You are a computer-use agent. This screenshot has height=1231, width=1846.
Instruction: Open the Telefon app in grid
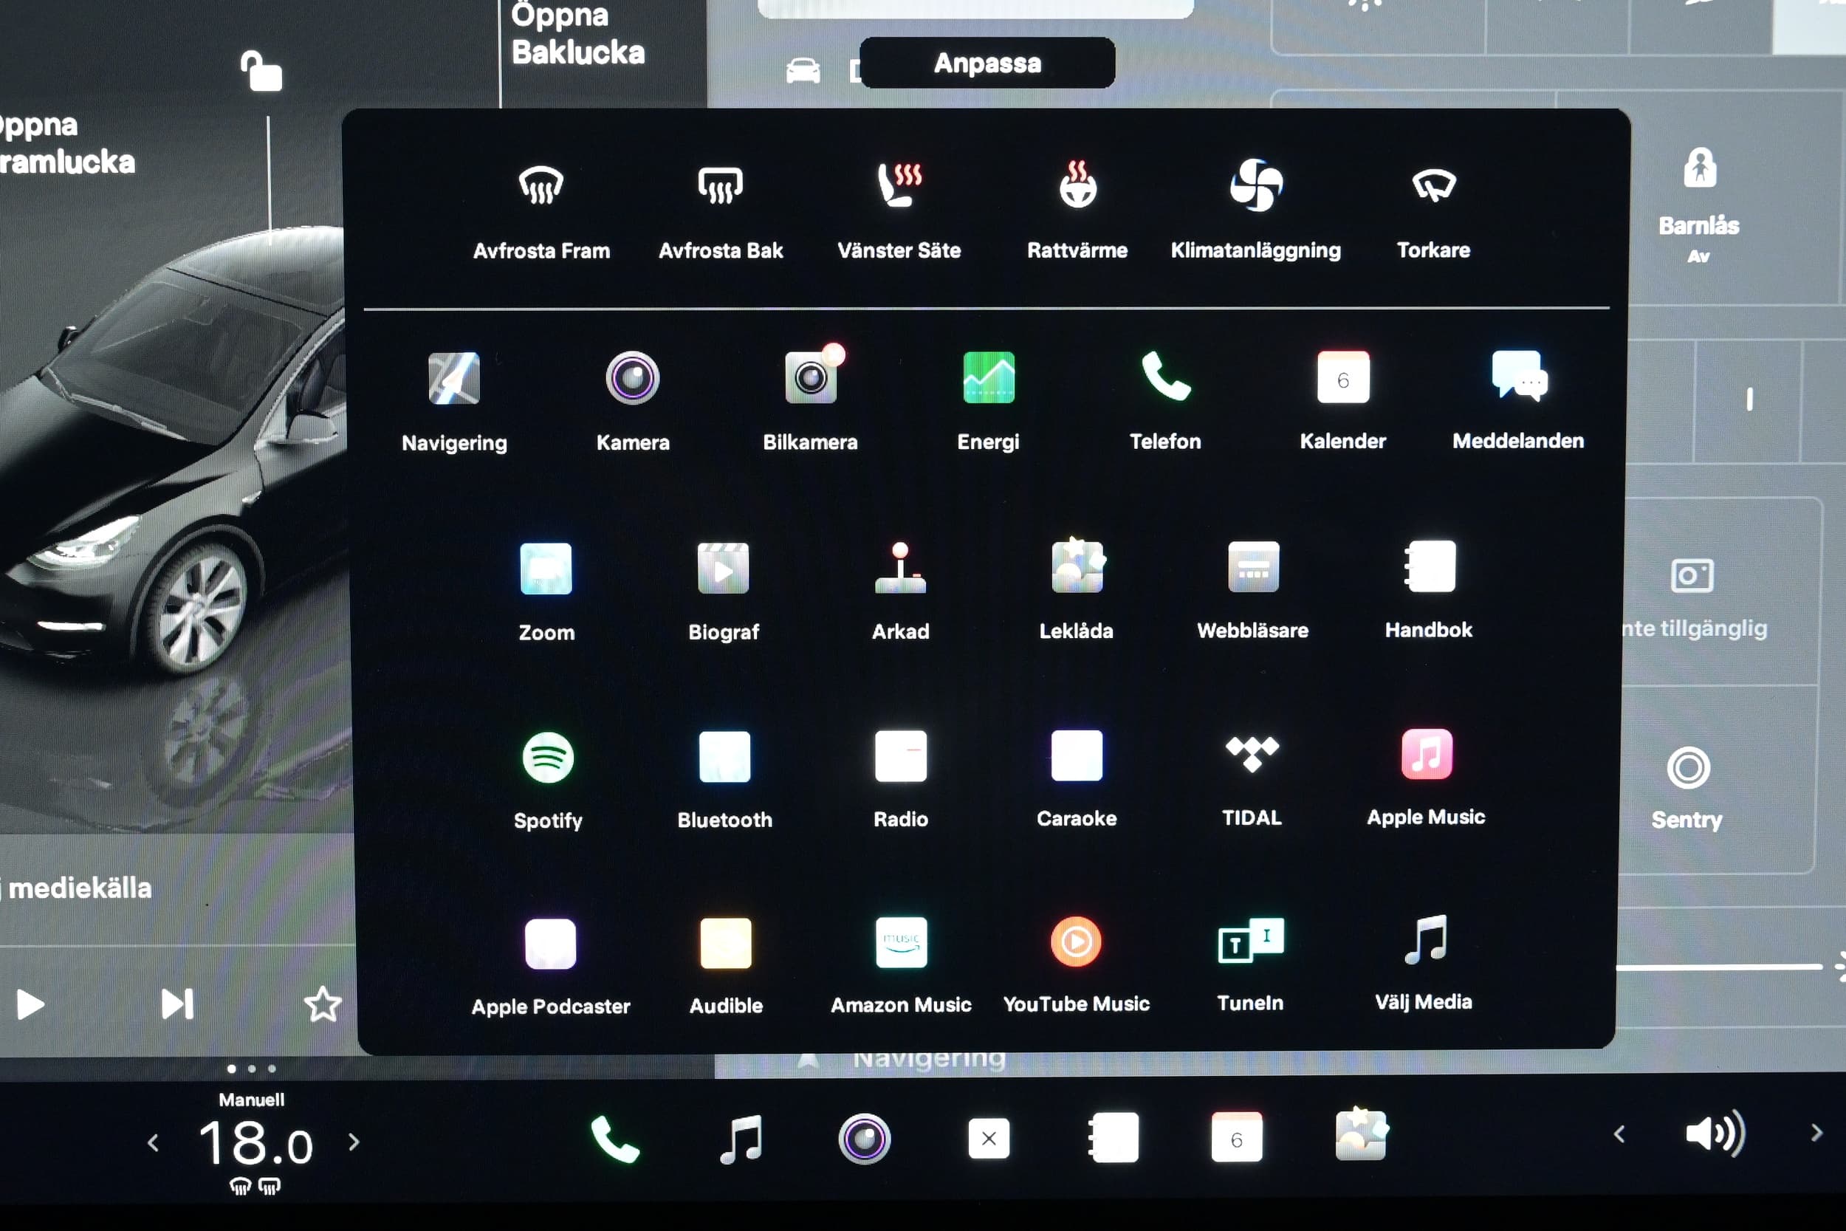1164,400
